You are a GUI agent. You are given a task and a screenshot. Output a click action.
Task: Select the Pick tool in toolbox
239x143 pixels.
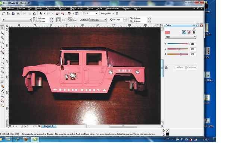pyautogui.click(x=2, y=28)
